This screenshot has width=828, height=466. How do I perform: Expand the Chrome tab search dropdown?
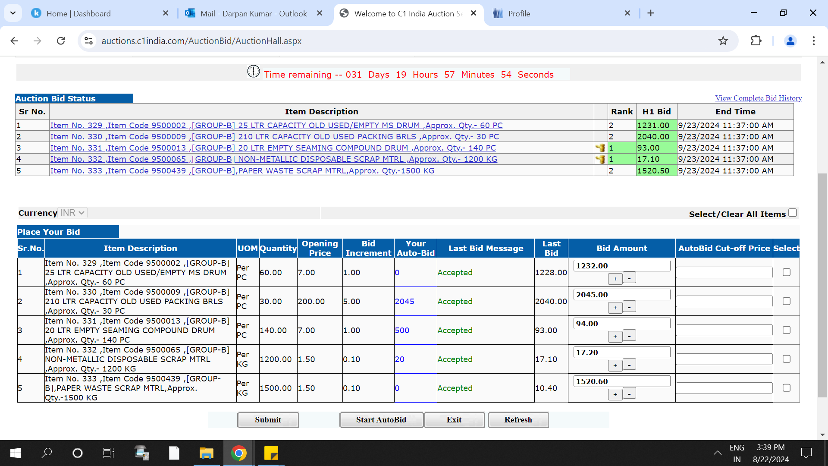[x=13, y=13]
